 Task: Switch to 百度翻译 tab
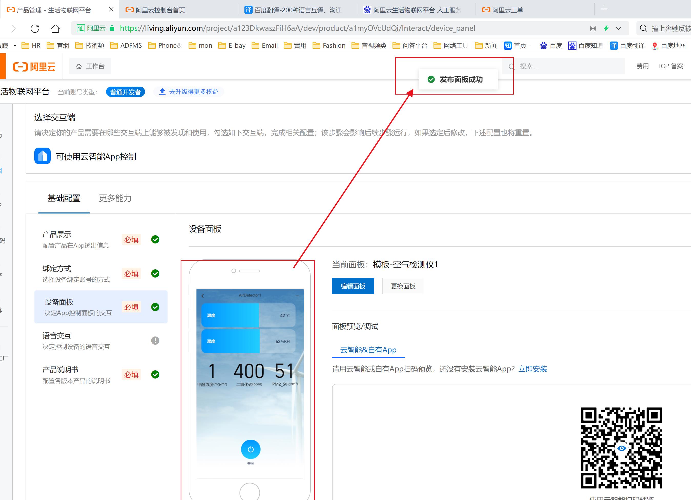point(297,10)
